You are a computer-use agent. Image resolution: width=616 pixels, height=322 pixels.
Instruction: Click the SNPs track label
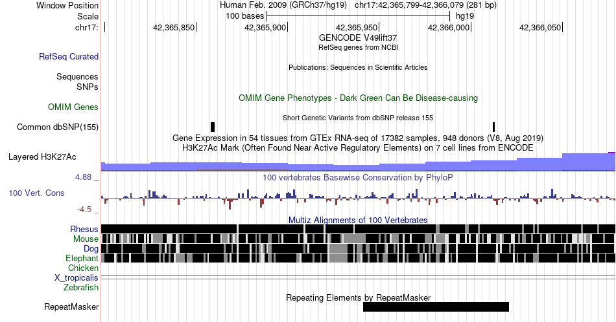click(88, 87)
